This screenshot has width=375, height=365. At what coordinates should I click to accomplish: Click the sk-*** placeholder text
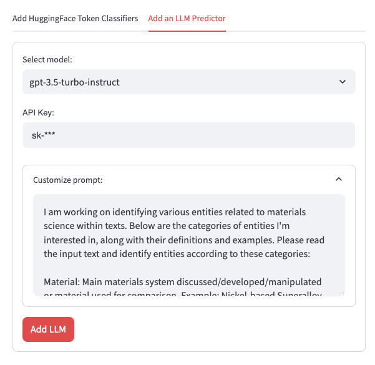[x=43, y=135]
